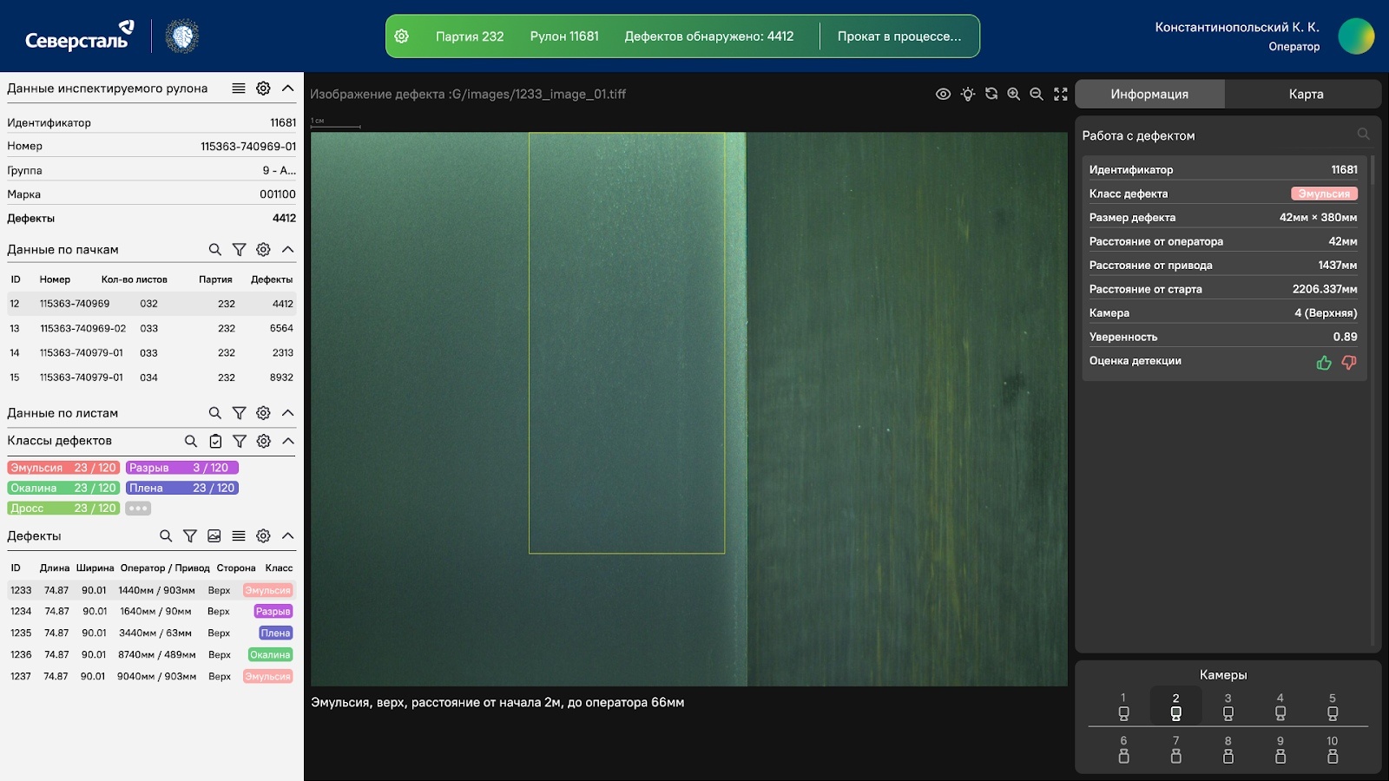Filter the packs data table
Viewport: 1389px width, 781px height.
point(239,250)
